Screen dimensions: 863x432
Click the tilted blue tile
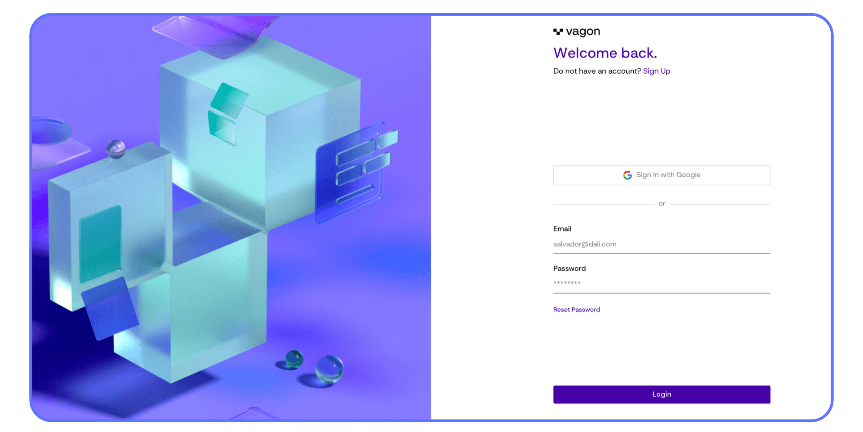click(x=110, y=308)
